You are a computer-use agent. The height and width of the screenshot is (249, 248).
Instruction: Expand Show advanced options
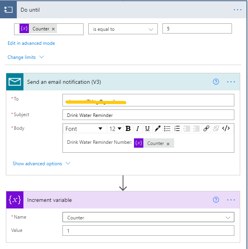pyautogui.click(x=41, y=164)
